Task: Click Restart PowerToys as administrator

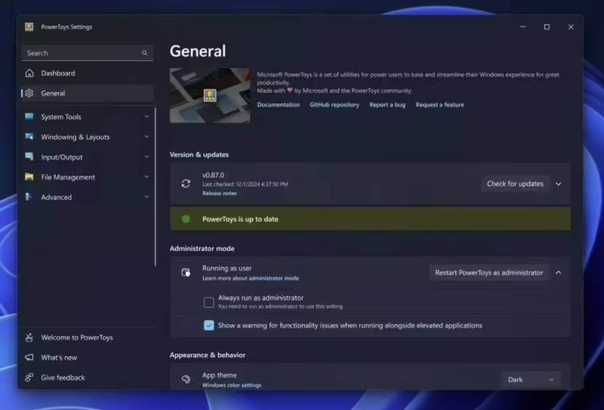Action: point(489,273)
